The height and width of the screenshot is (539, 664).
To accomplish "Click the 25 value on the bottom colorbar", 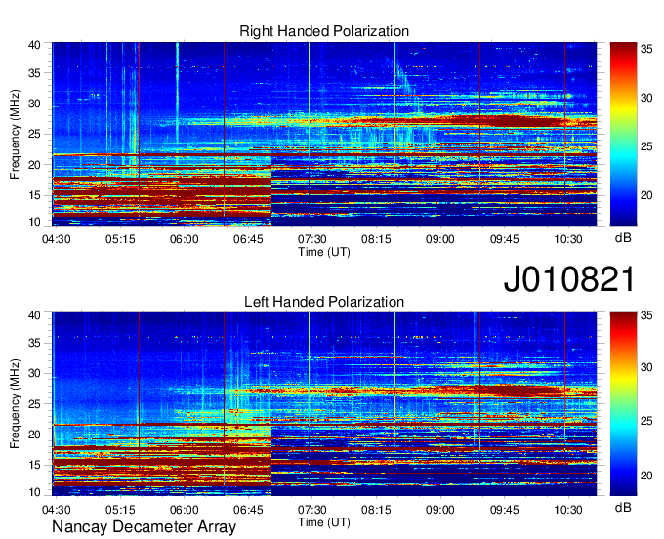I will [646, 421].
